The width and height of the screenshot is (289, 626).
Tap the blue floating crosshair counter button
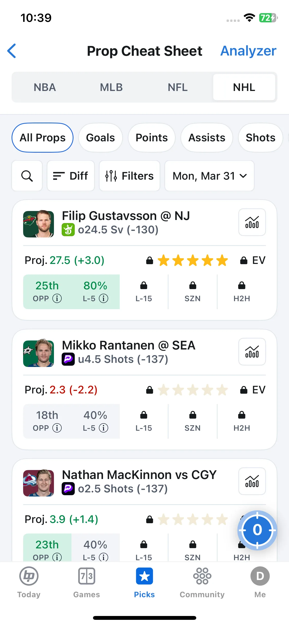[x=257, y=530]
